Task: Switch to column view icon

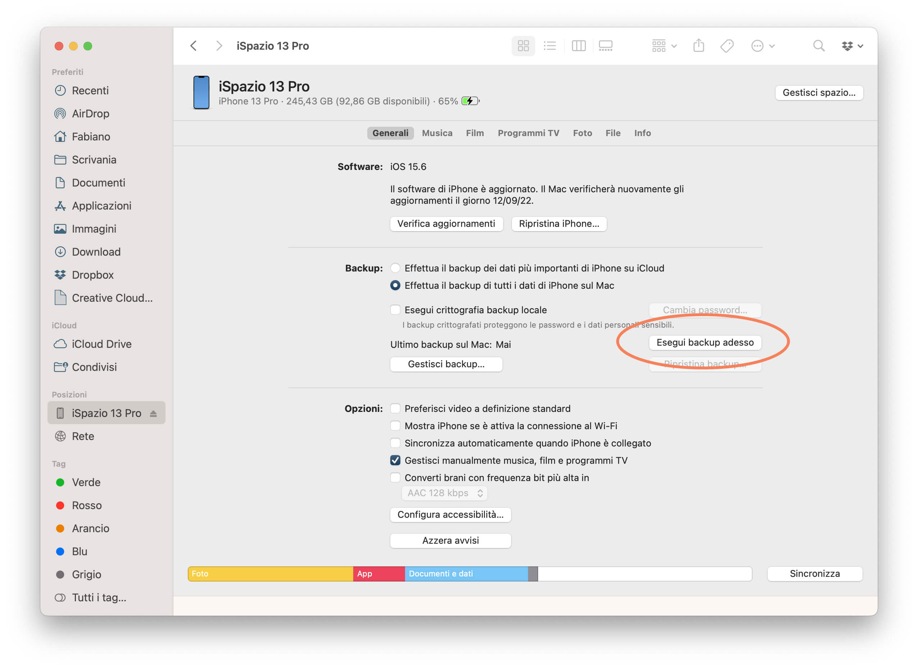Action: click(x=578, y=46)
